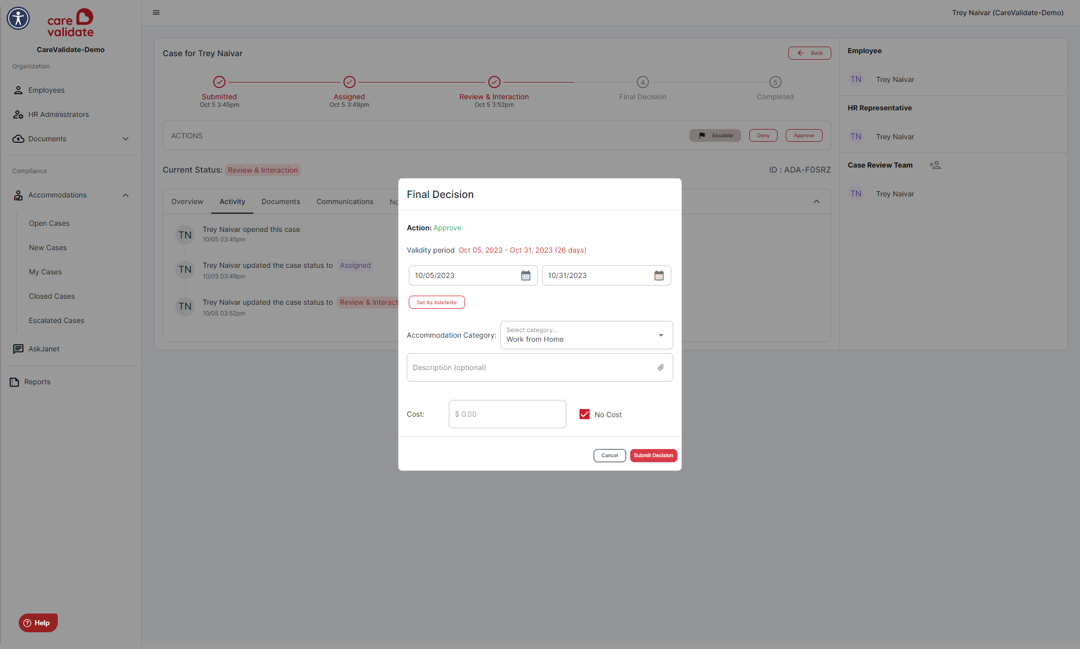Click Set As Indefinite button
Image resolution: width=1080 pixels, height=649 pixels.
(x=437, y=302)
